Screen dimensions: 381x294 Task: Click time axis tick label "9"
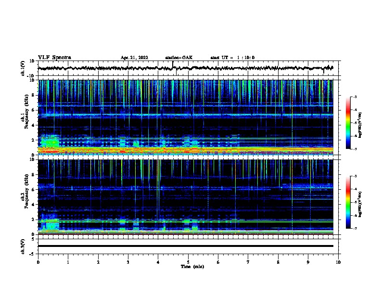click(308, 262)
